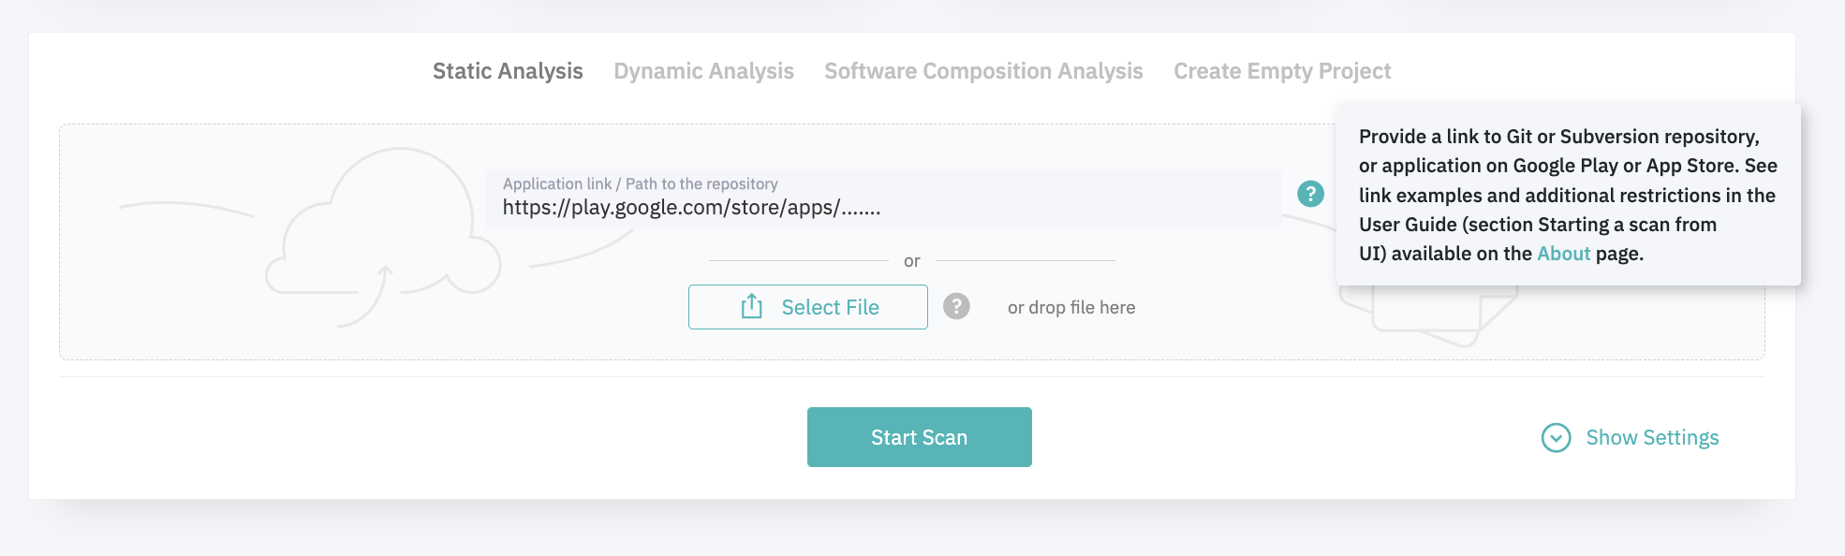Click the 'or' divider between inputs
Image resolution: width=1845 pixels, height=556 pixels.
coord(911,261)
